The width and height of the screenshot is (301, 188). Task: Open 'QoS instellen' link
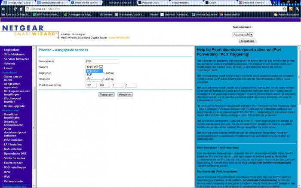pyautogui.click(x=12, y=149)
